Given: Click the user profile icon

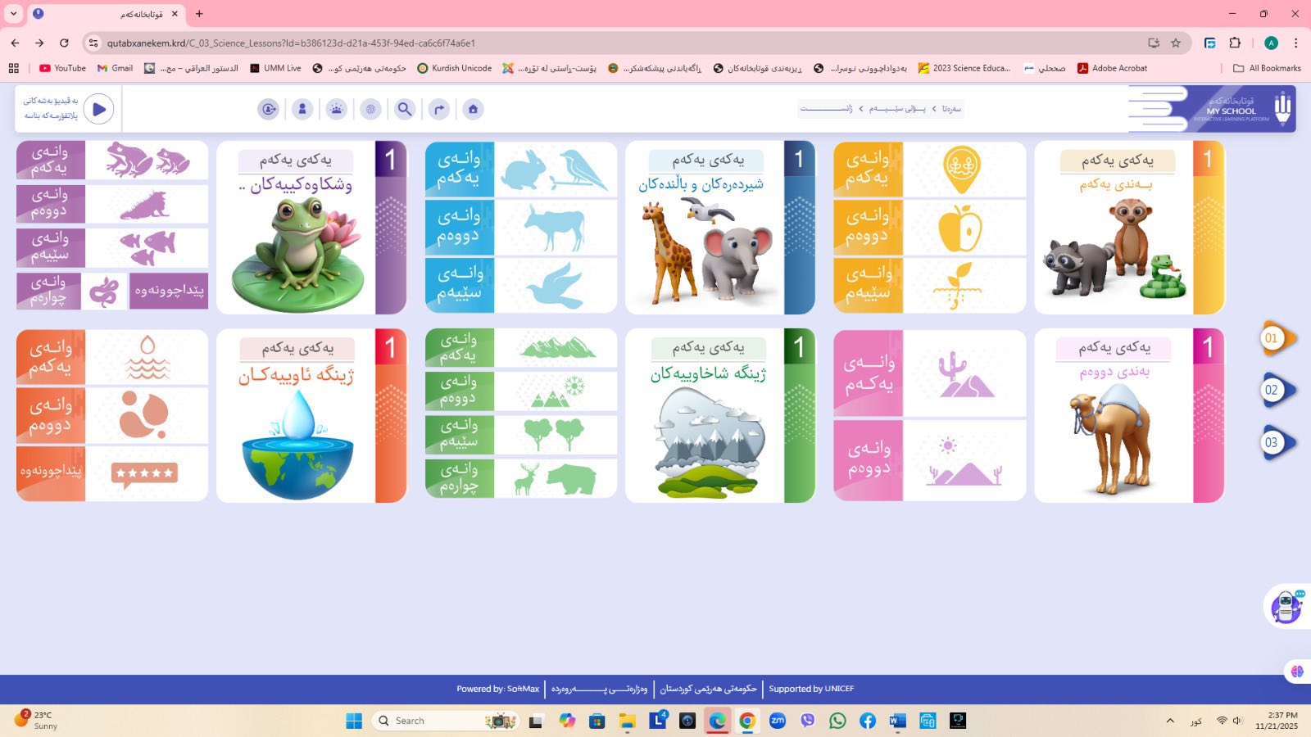Looking at the screenshot, I should [302, 109].
